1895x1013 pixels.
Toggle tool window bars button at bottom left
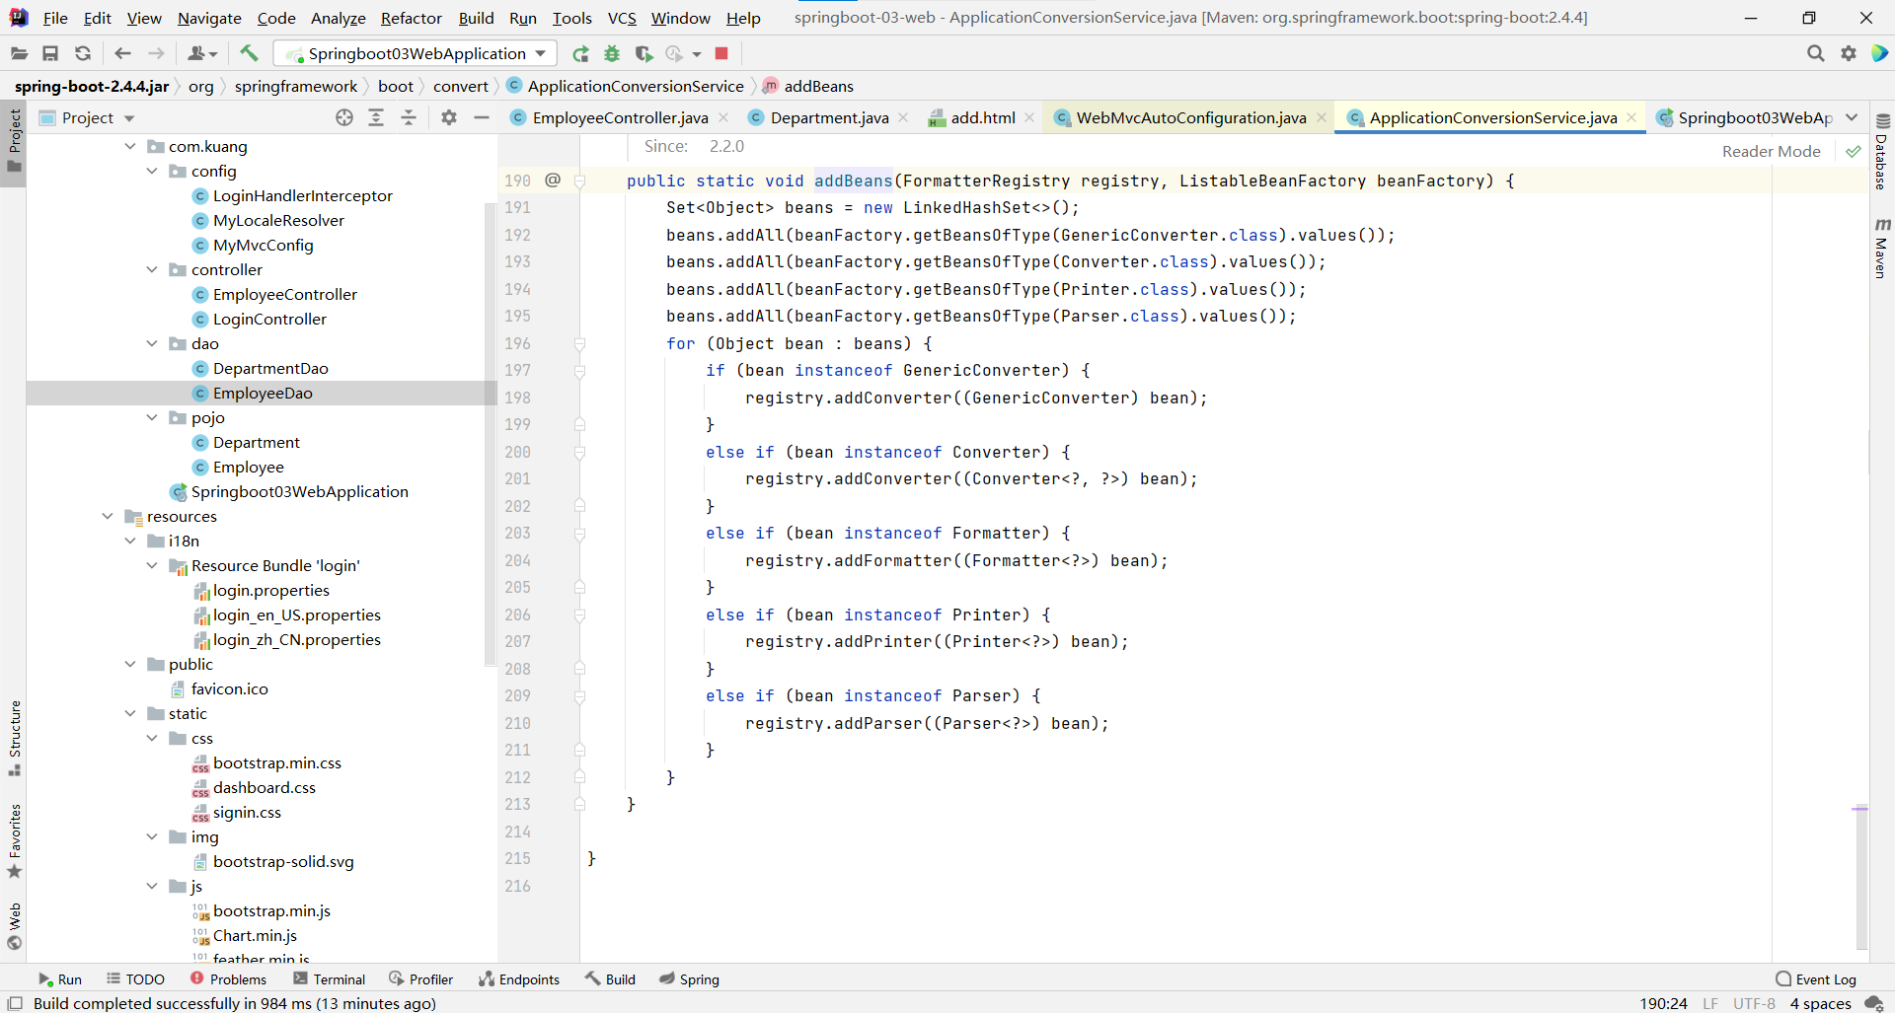pos(15,1003)
